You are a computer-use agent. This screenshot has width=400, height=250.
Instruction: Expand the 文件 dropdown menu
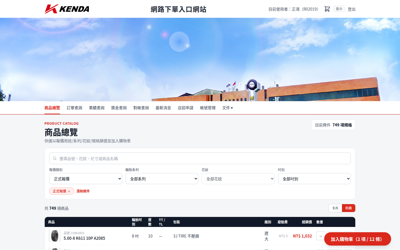[227, 108]
